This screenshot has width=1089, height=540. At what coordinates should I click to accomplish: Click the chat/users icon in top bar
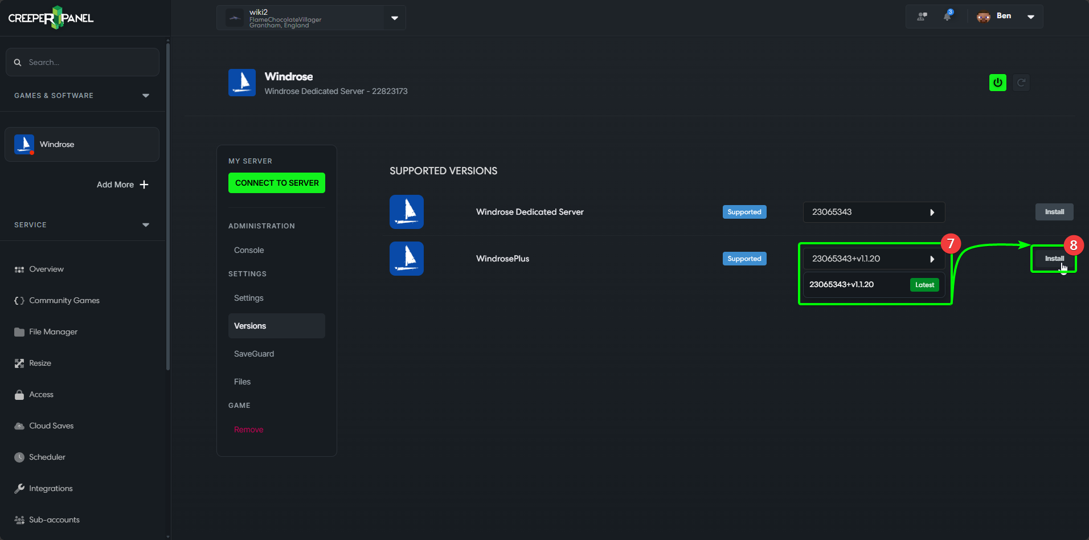922,17
